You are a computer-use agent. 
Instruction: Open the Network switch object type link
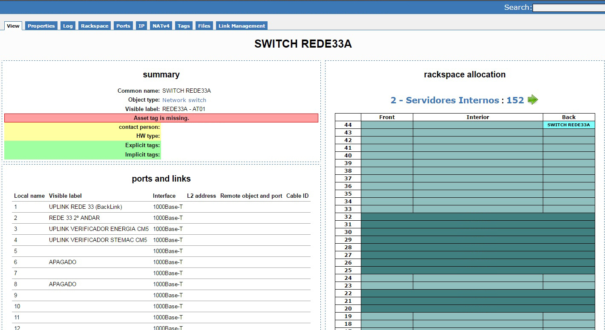click(184, 100)
